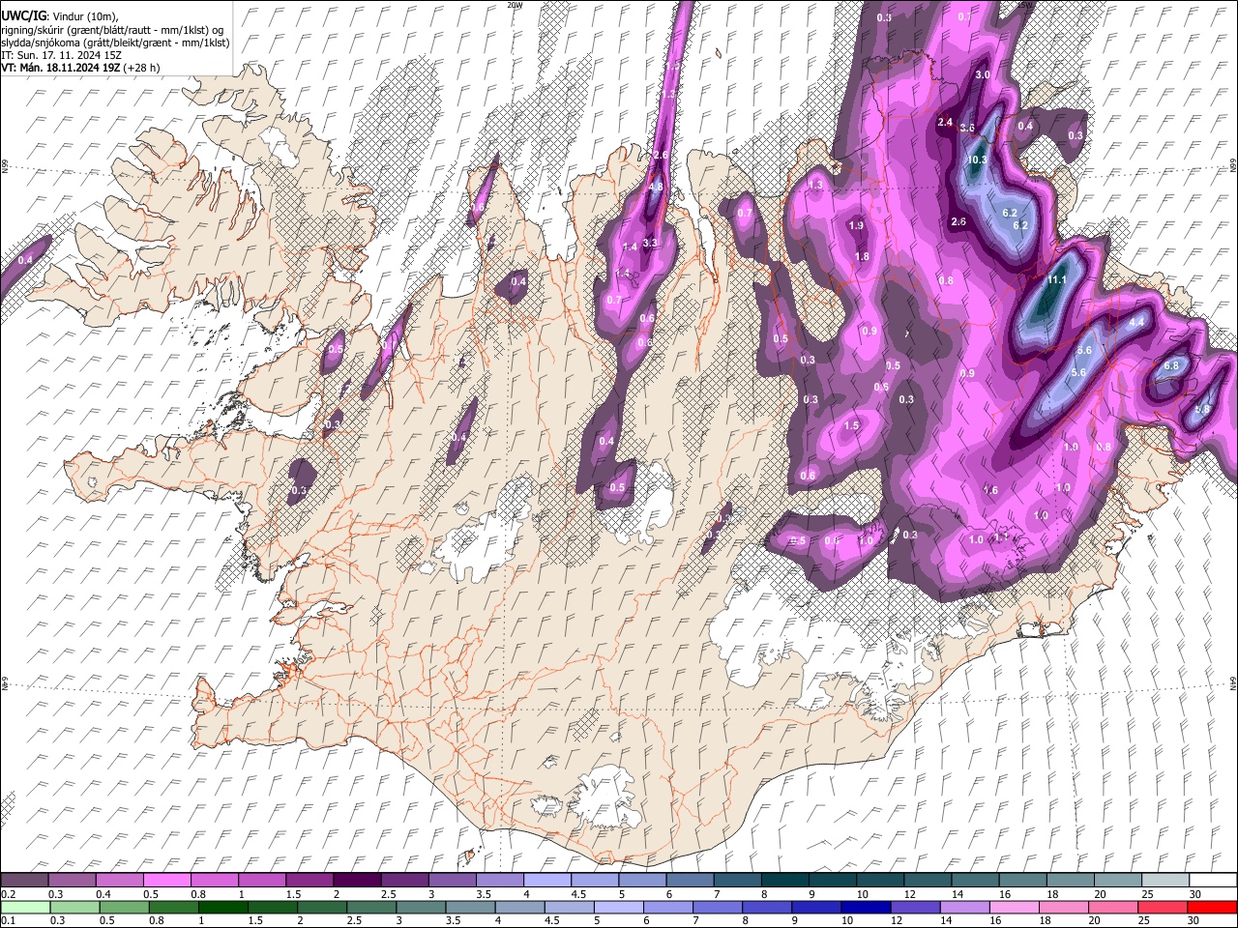Click the 4.8 value in northern streak
This screenshot has height=928, width=1238.
656,187
